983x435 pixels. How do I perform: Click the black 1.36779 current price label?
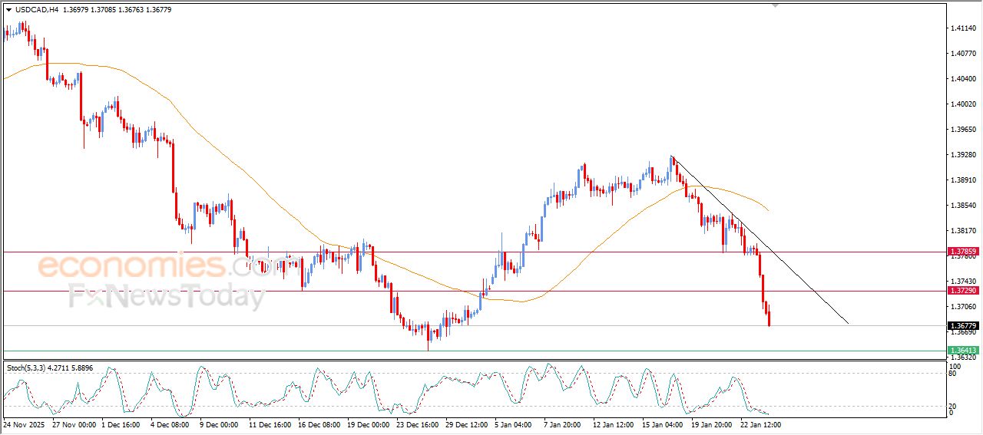[963, 325]
